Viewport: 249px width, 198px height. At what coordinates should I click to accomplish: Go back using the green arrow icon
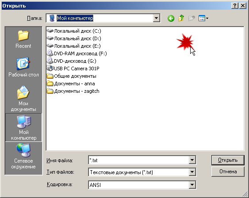171,19
